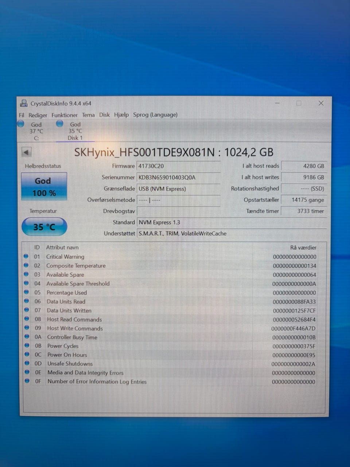The width and height of the screenshot is (350, 467).
Task: Open the Fil menu
Action: (22, 115)
